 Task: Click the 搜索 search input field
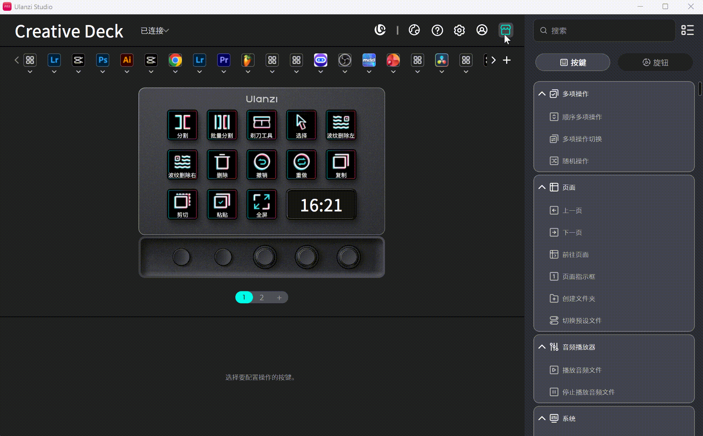tap(604, 30)
